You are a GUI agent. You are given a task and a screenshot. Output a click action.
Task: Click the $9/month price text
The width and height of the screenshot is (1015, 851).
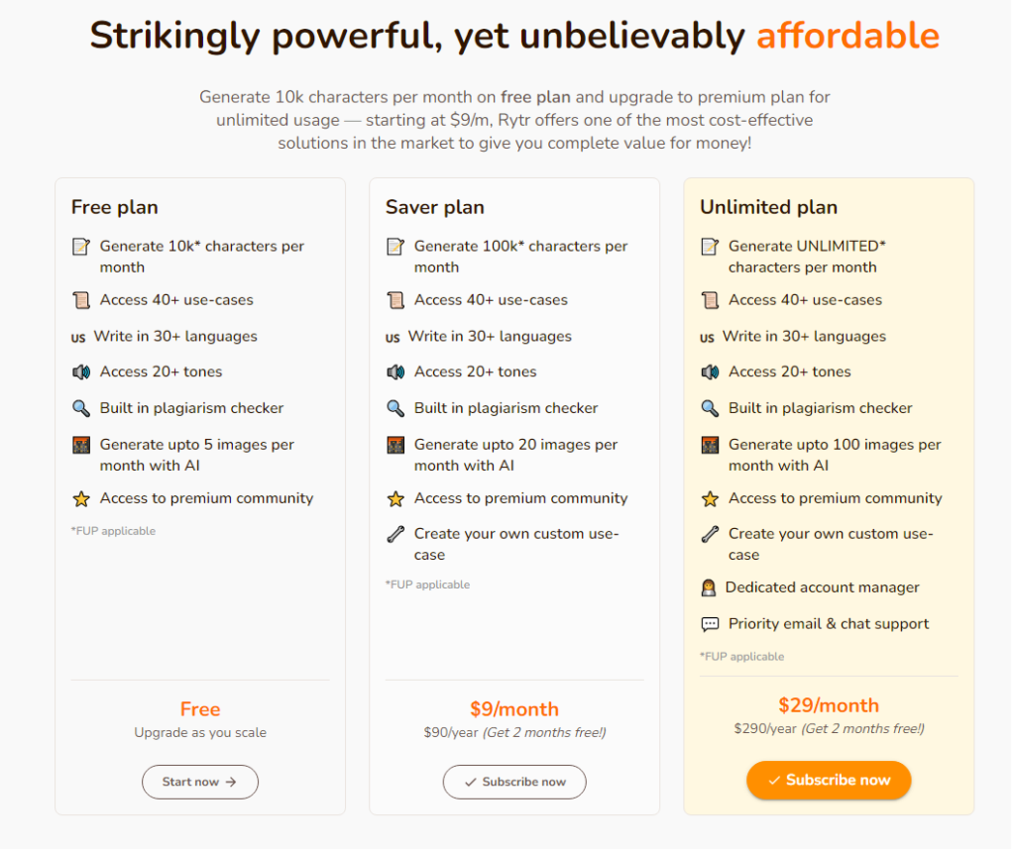[514, 709]
